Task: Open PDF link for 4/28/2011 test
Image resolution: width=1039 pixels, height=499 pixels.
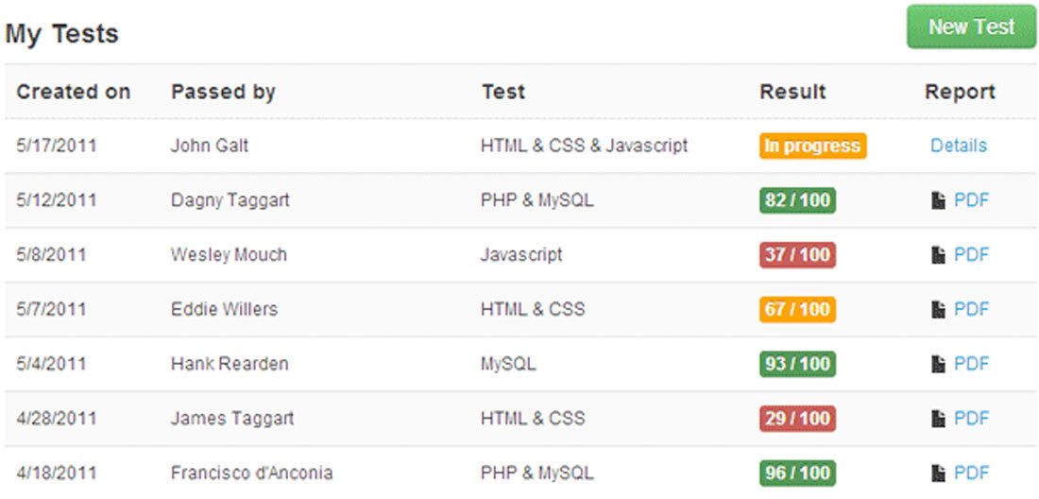Action: click(971, 418)
